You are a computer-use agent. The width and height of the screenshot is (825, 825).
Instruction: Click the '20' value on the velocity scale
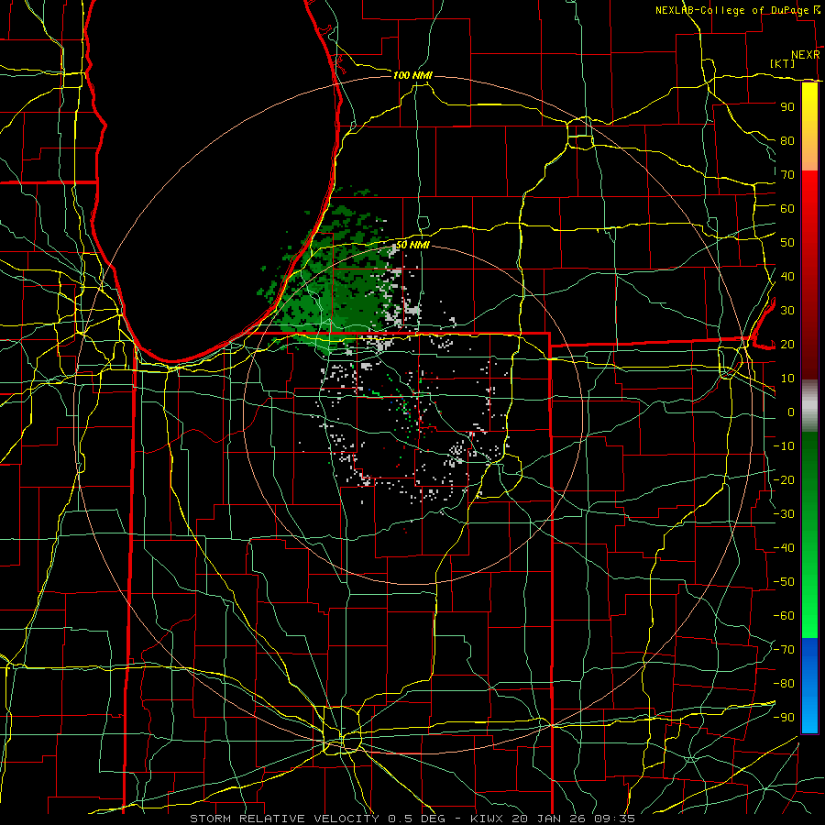(x=787, y=344)
